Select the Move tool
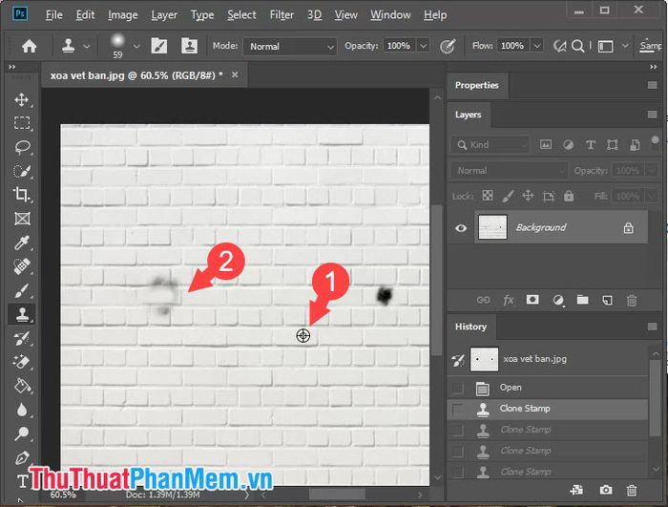This screenshot has width=668, height=507. coord(22,100)
